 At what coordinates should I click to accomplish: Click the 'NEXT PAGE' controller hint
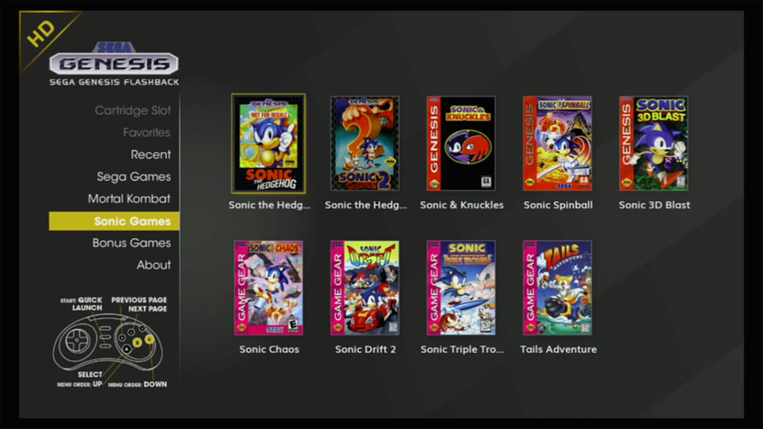click(x=147, y=309)
